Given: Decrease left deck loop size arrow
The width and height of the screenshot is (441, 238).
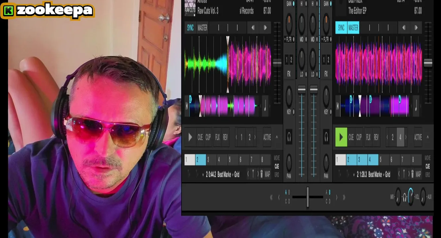Looking at the screenshot, I should coord(236,137).
